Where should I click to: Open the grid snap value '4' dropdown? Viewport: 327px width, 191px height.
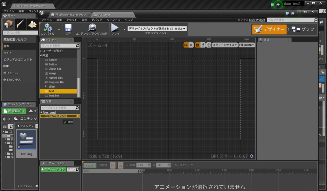coord(203,45)
